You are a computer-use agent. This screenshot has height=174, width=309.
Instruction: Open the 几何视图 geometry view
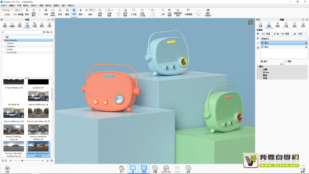169,11
